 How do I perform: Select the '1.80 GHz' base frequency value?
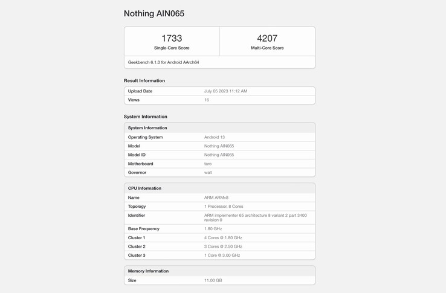213,229
